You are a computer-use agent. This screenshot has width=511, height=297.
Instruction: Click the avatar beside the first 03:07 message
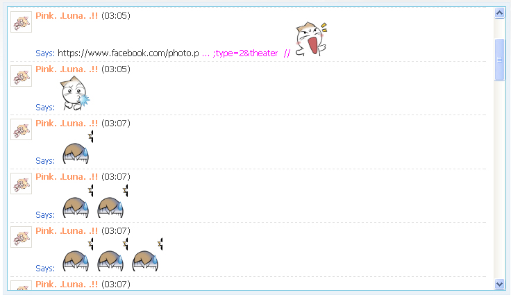[22, 130]
